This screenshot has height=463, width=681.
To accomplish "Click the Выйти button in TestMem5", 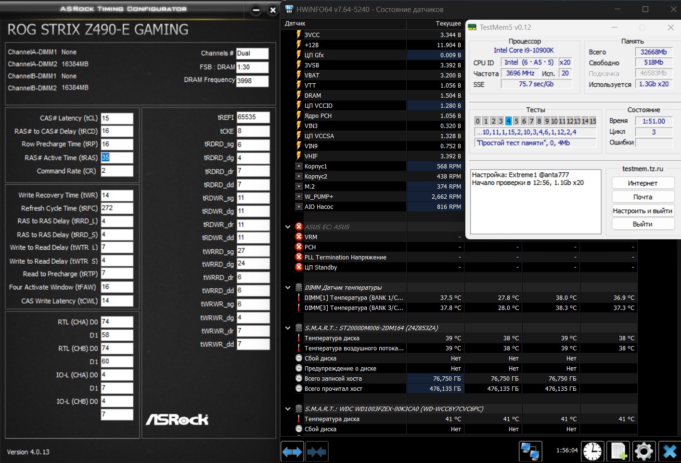I will click(x=643, y=224).
